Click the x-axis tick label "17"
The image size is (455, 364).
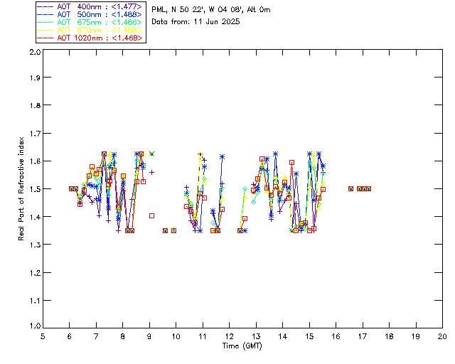coord(363,336)
